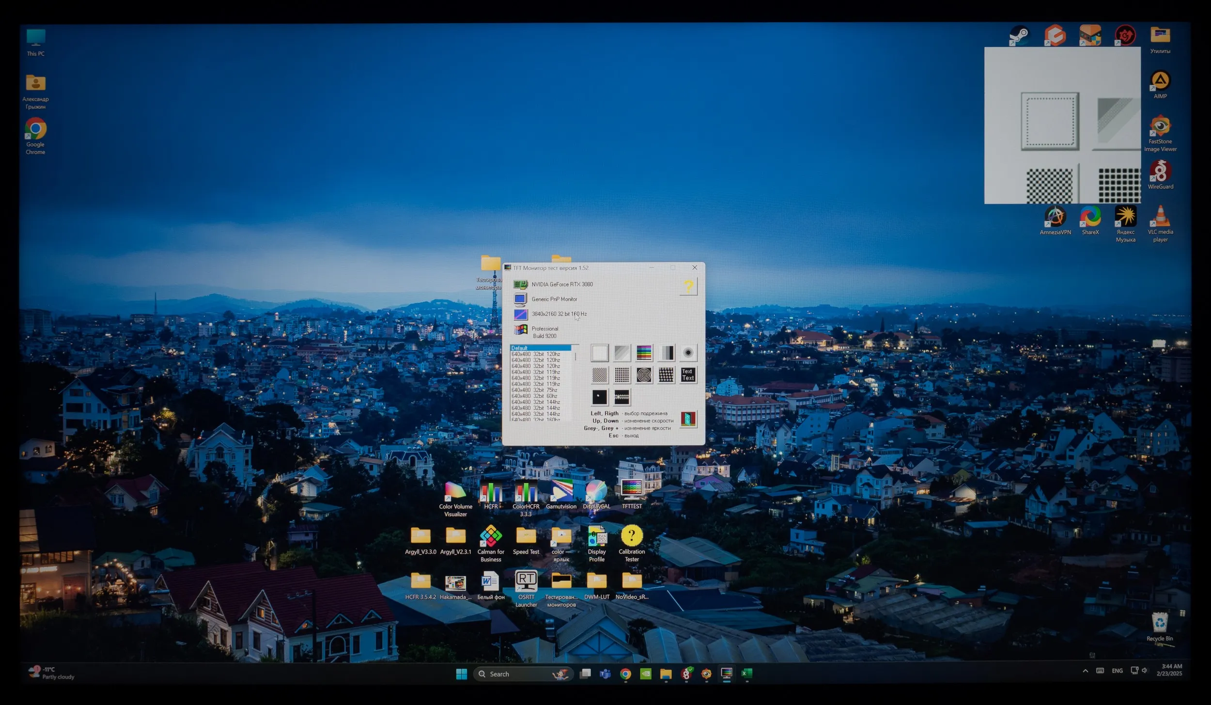Launch the black radial dot test
Screen dimensions: 1211x705
point(688,353)
